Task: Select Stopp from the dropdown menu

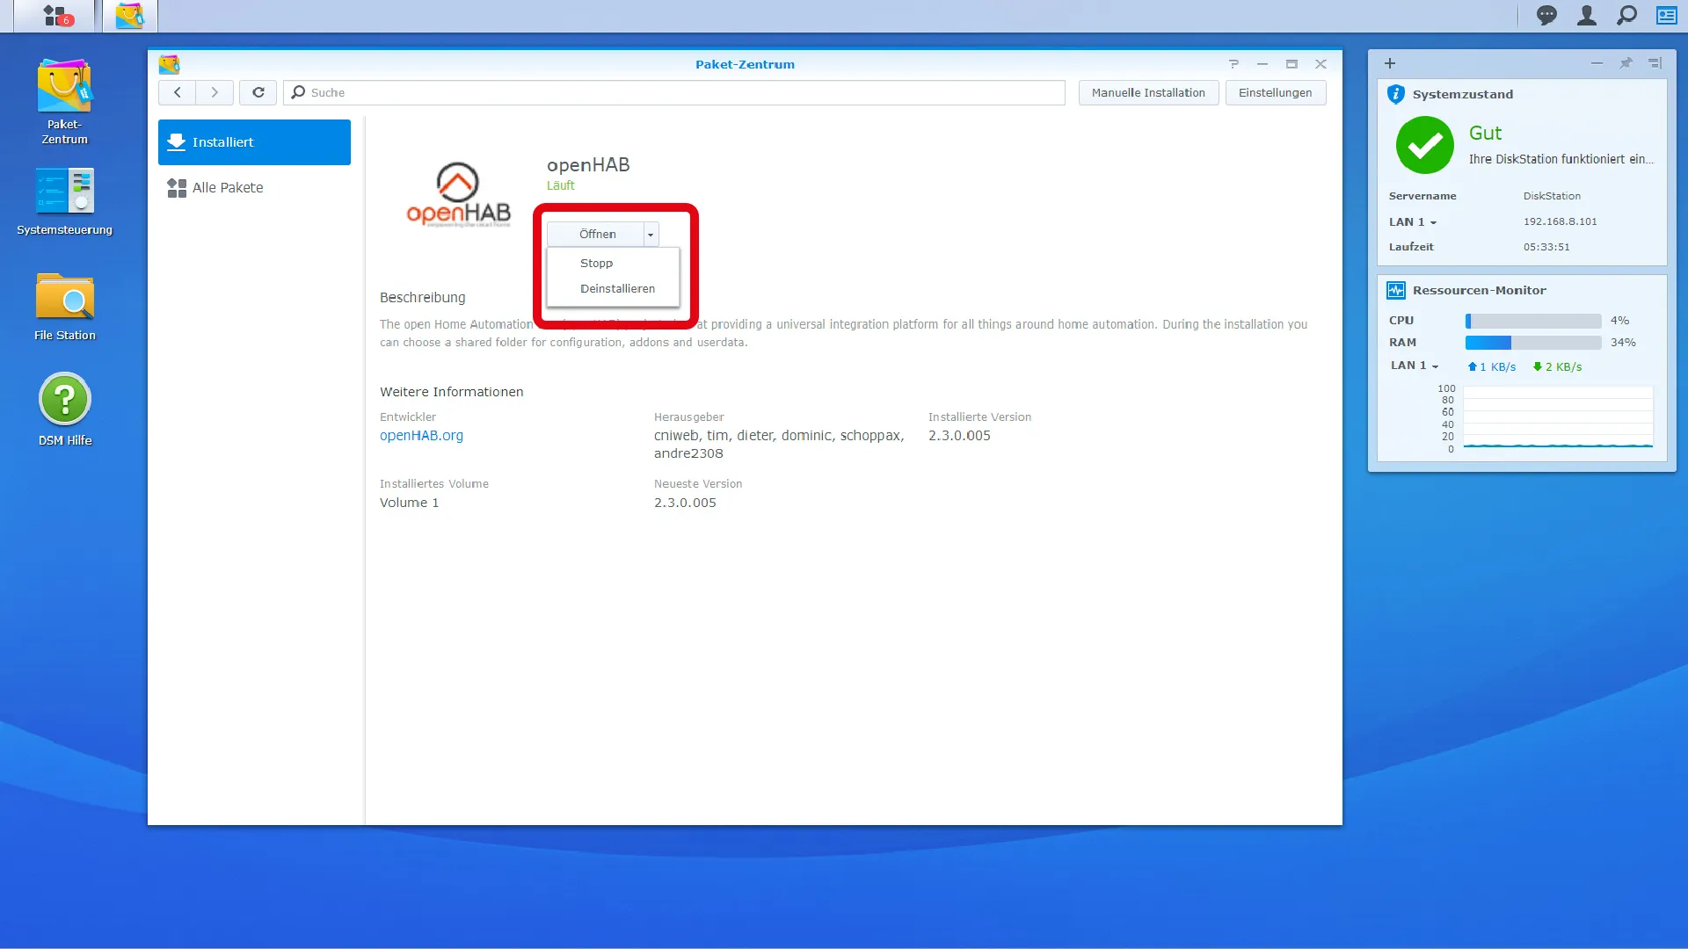Action: click(x=613, y=263)
